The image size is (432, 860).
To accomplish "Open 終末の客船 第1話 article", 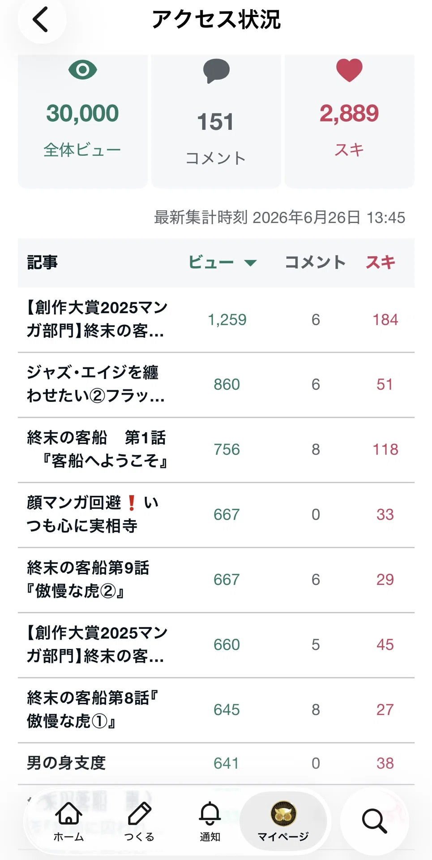I will [216, 450].
